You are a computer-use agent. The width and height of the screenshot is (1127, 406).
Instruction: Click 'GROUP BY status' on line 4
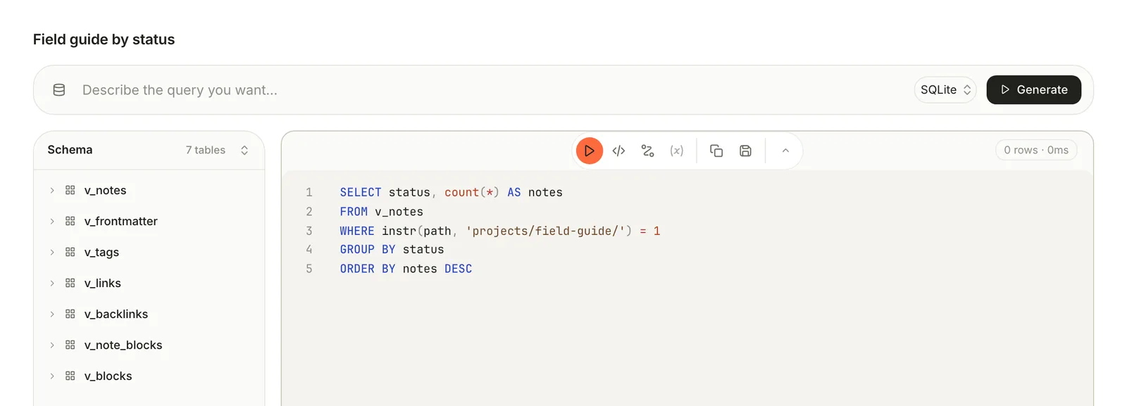[392, 249]
